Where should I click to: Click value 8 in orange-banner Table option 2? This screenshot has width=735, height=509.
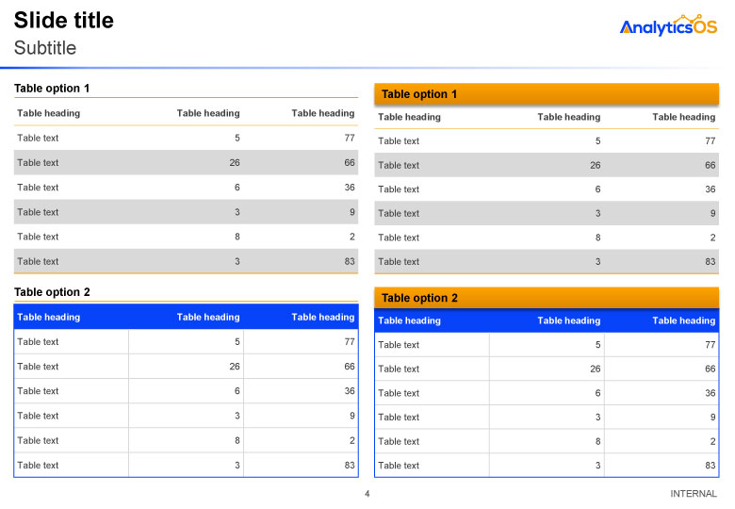(597, 441)
